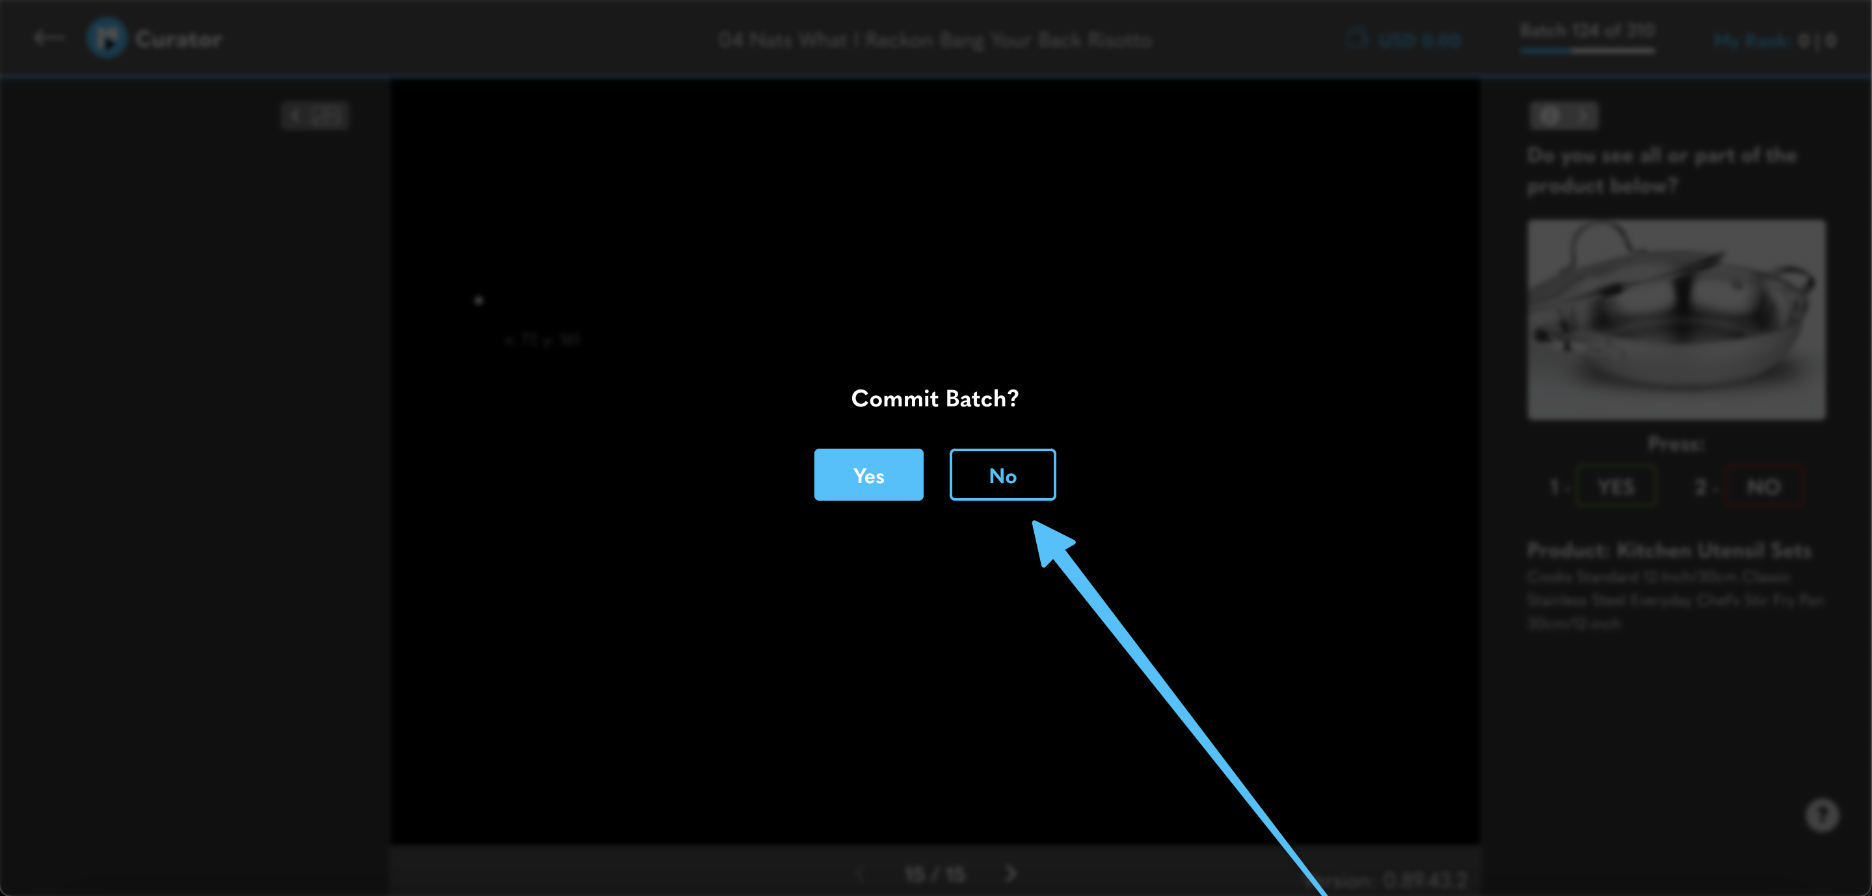Expand right panel chevron arrow
Image resolution: width=1872 pixels, height=896 pixels.
point(1582,116)
